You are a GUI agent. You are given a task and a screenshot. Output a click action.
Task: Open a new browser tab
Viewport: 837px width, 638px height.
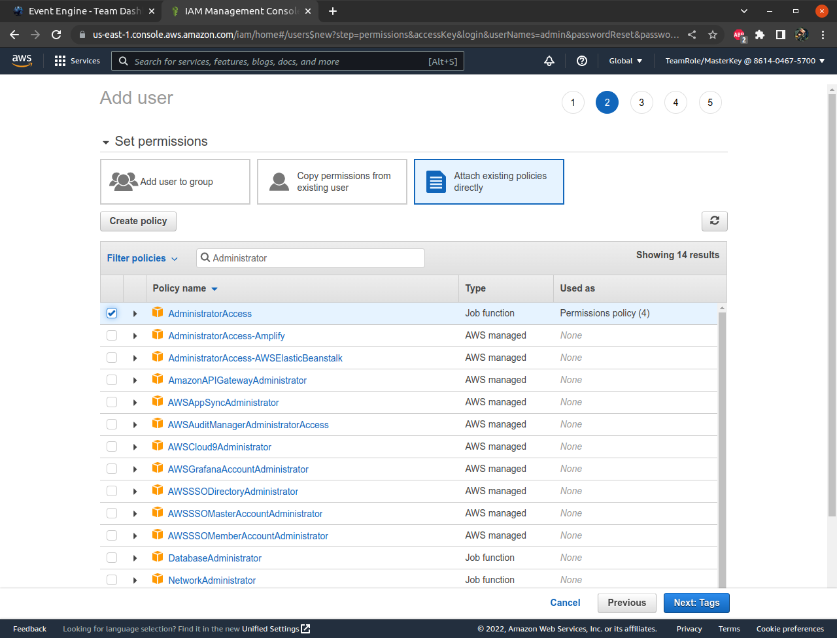pos(333,11)
